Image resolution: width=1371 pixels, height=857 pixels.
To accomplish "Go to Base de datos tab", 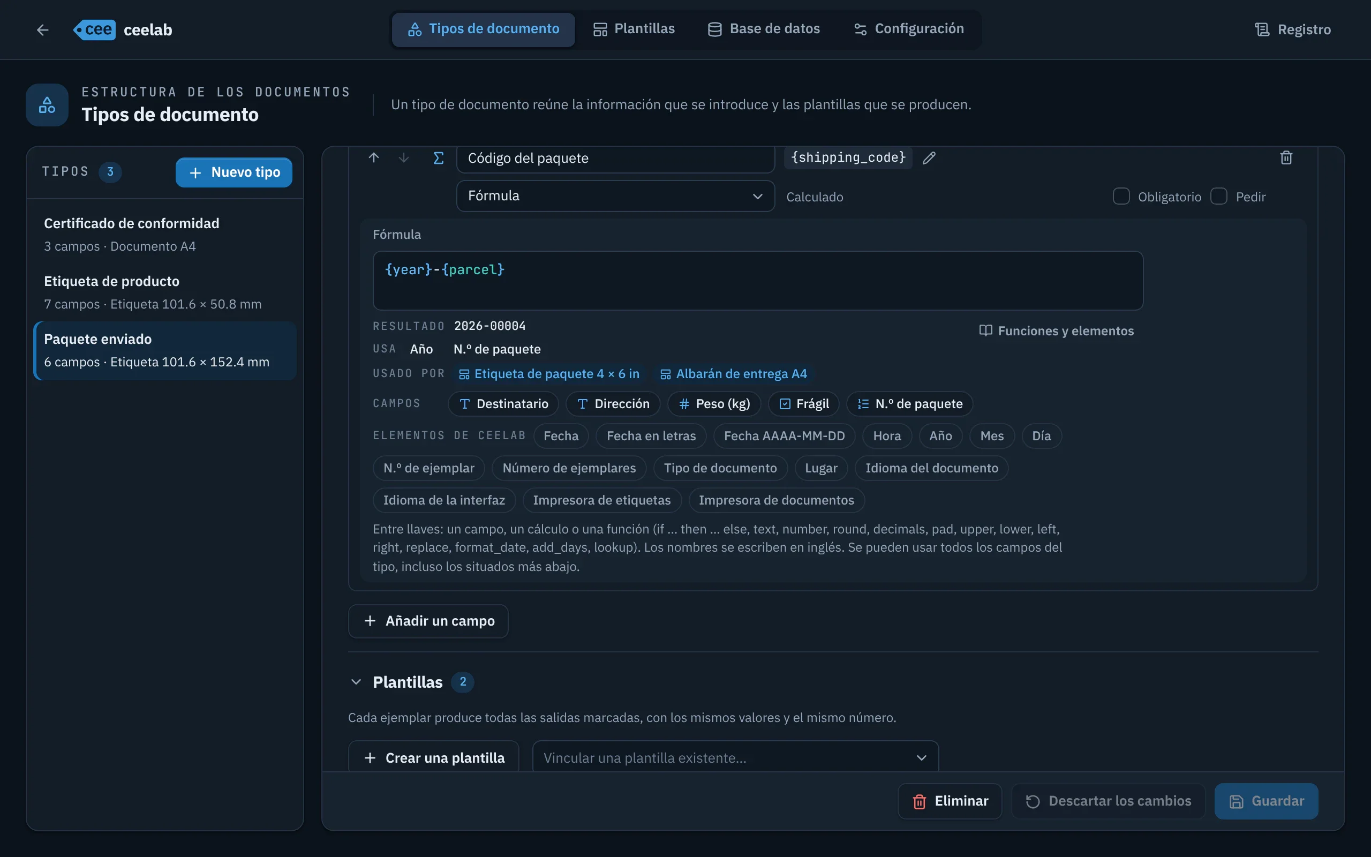I will click(x=764, y=29).
